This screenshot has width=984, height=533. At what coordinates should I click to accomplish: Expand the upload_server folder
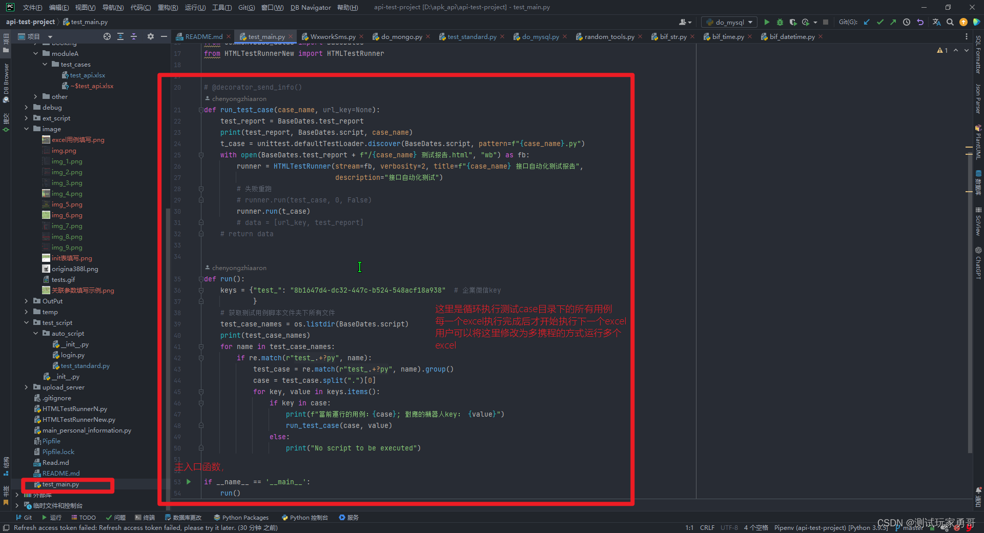pos(26,387)
